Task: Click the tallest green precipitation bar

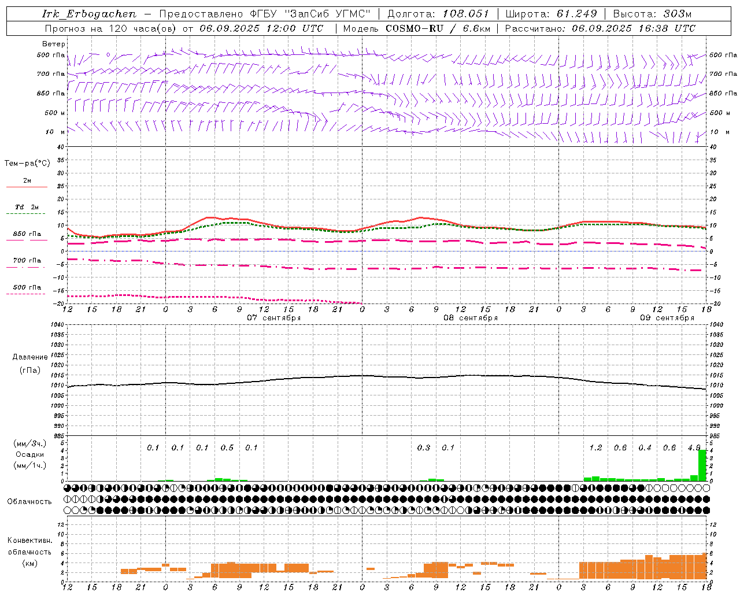Action: 702,465
